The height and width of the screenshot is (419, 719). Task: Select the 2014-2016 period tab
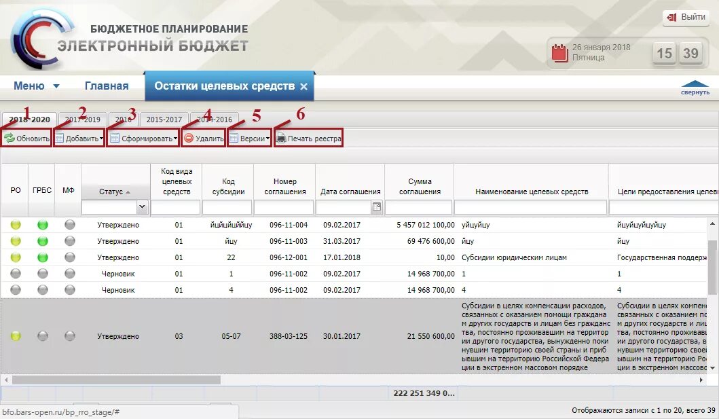click(215, 120)
